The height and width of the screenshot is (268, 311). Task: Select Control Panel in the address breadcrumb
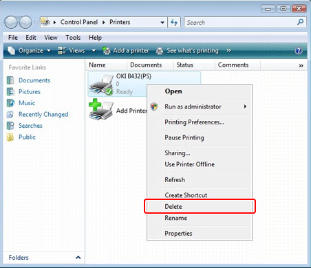pos(79,22)
